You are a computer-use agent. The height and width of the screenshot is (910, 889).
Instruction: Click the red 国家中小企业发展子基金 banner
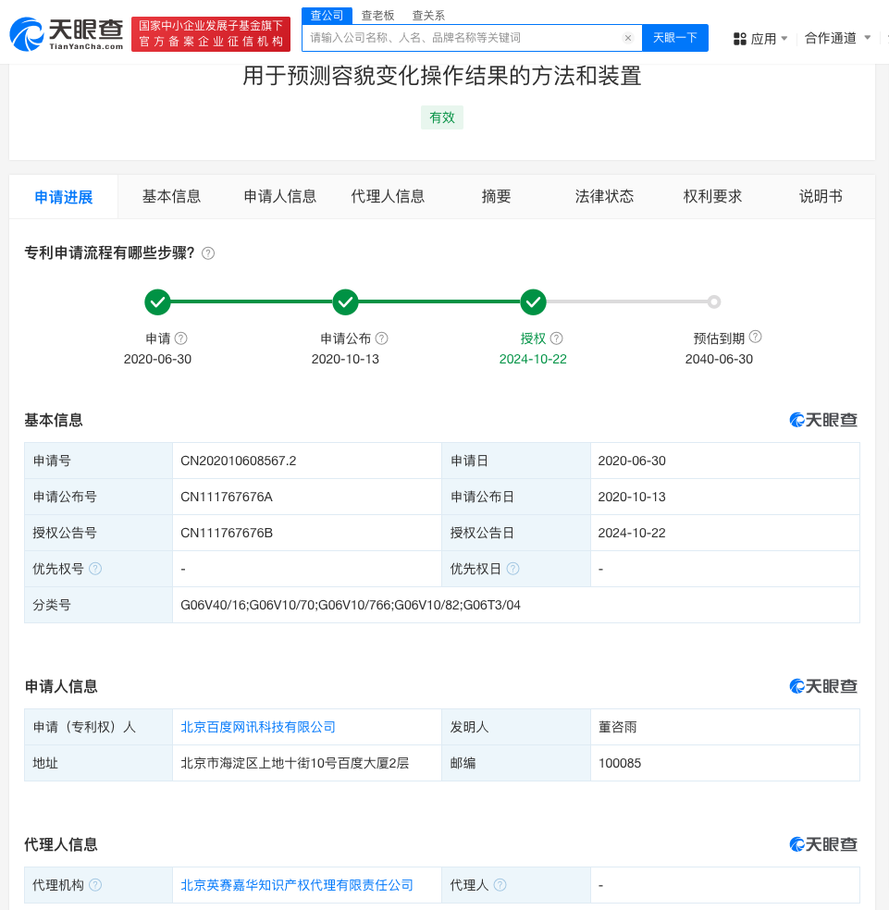point(211,33)
